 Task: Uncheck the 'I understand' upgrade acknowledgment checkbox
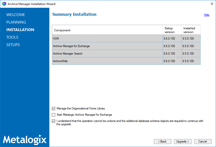[53, 121]
